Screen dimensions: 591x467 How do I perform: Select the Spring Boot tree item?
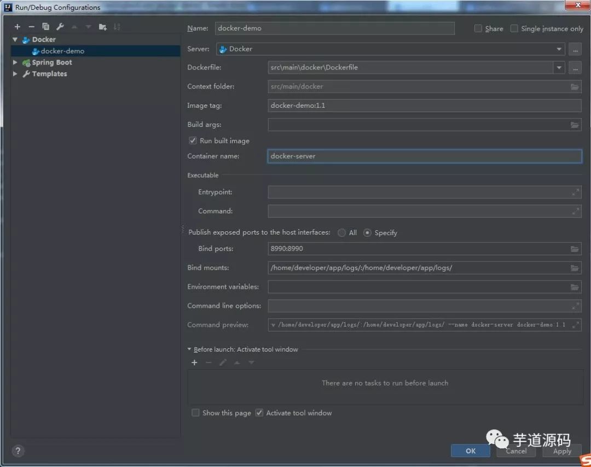pyautogui.click(x=52, y=62)
